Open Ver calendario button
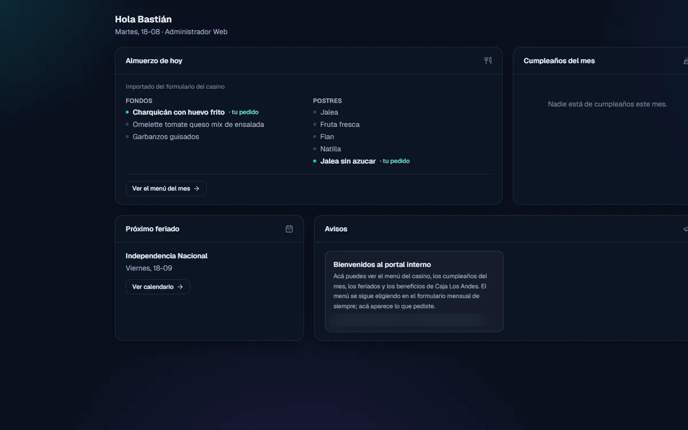This screenshot has width=688, height=430. [158, 287]
